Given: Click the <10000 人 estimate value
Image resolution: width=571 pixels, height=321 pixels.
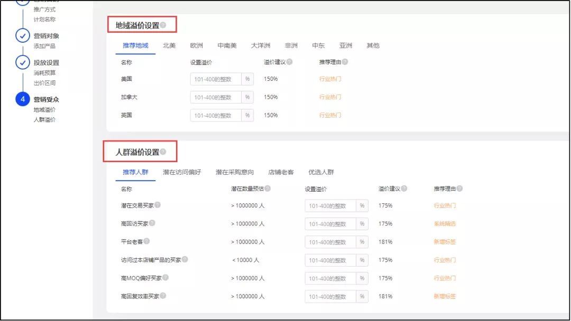Looking at the screenshot, I should [246, 260].
